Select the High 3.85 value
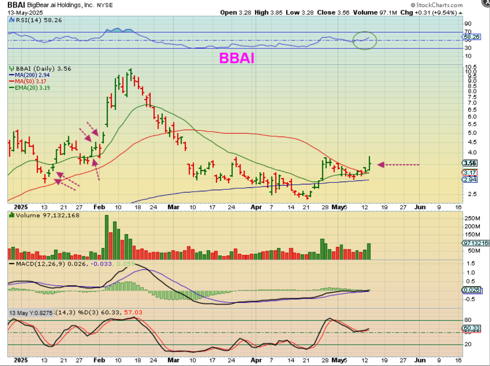Screen dimensions: 490x366 (269, 12)
